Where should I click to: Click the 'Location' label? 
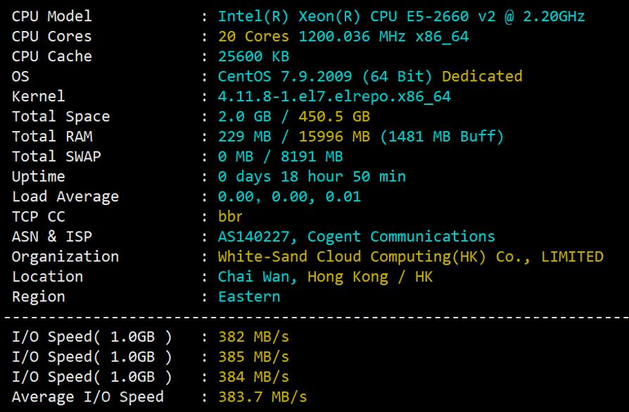(x=47, y=277)
